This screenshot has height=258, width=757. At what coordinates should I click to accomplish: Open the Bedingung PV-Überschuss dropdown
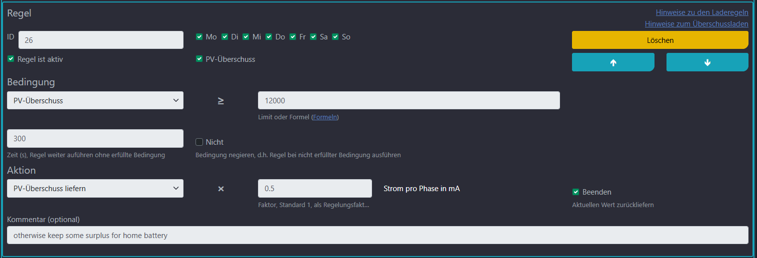(x=95, y=100)
